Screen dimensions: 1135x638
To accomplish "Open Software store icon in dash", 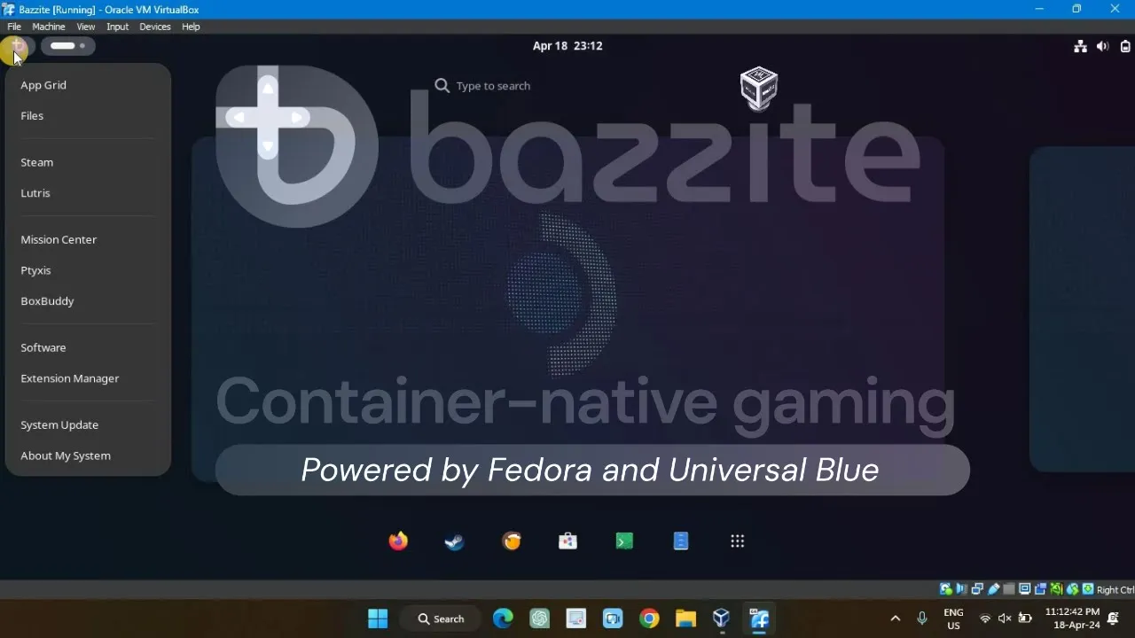I will (x=567, y=541).
